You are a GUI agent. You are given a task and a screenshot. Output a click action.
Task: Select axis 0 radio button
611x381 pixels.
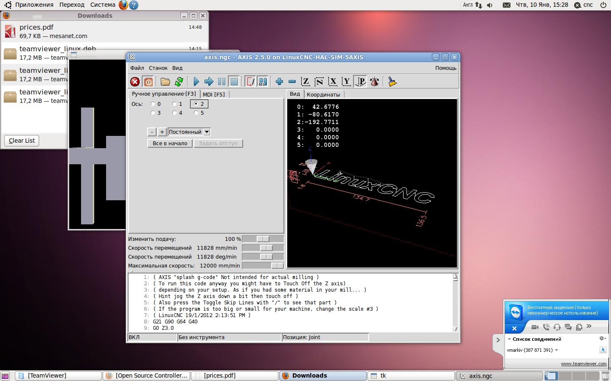coord(153,104)
